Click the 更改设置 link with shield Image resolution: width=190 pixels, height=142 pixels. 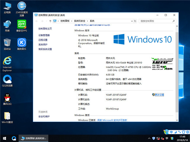159,95
